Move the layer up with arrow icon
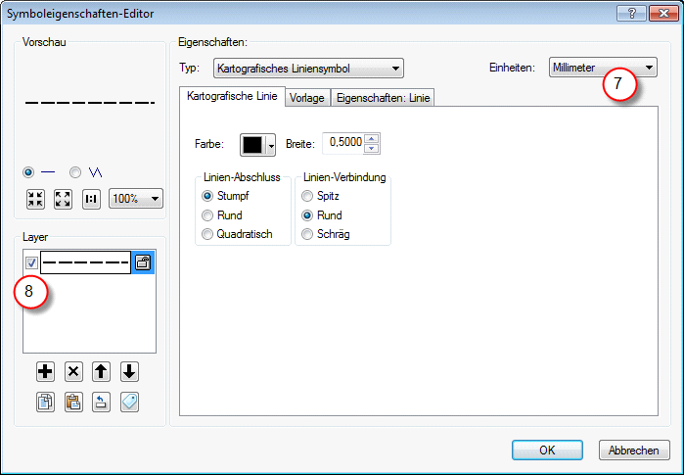Image resolution: width=684 pixels, height=475 pixels. pos(102,371)
